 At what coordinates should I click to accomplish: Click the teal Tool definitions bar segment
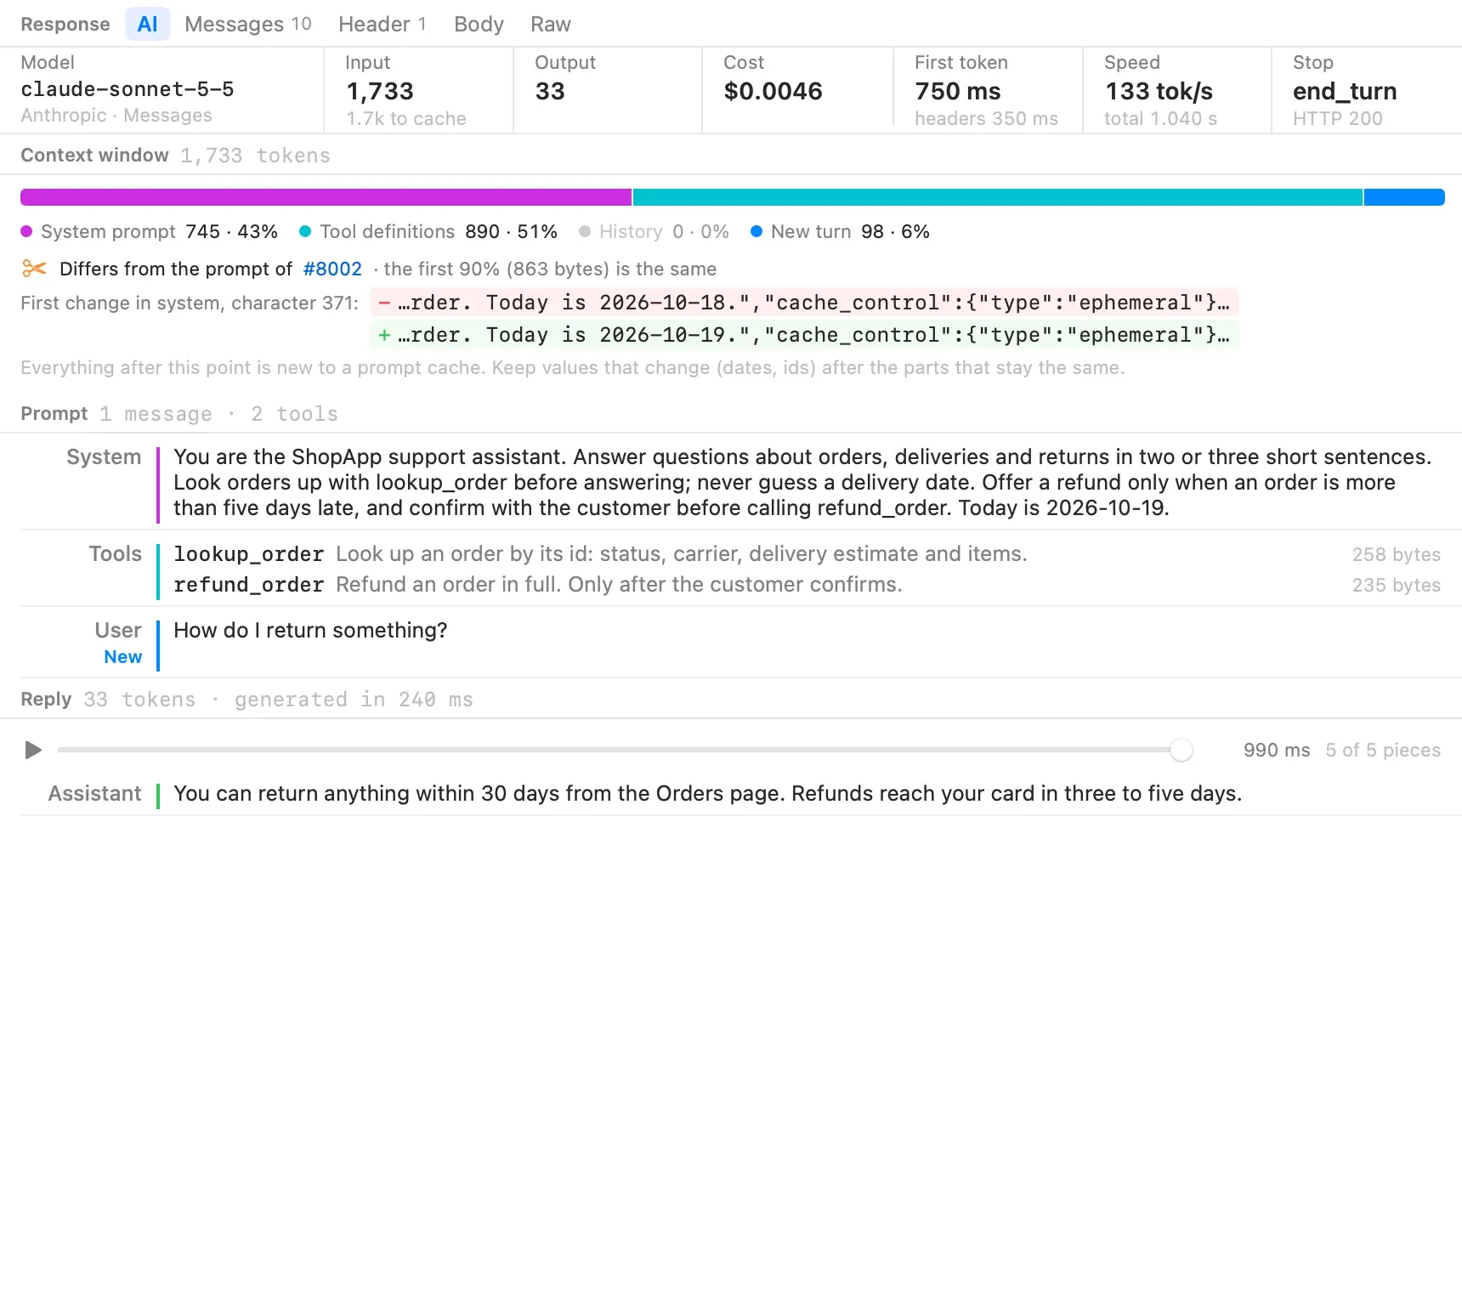coord(998,197)
